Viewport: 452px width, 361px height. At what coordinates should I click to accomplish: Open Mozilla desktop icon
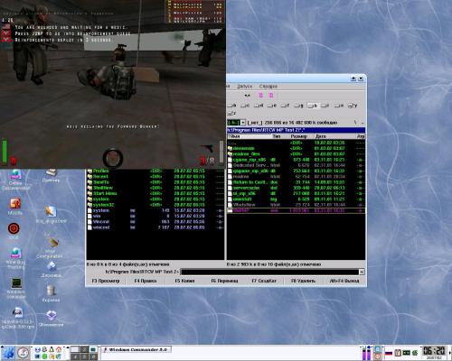pos(15,206)
